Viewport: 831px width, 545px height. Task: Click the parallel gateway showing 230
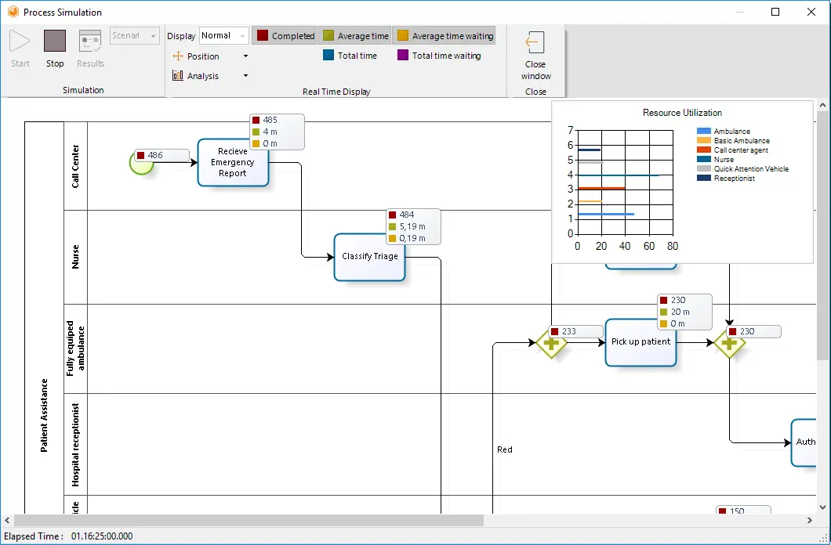click(729, 343)
